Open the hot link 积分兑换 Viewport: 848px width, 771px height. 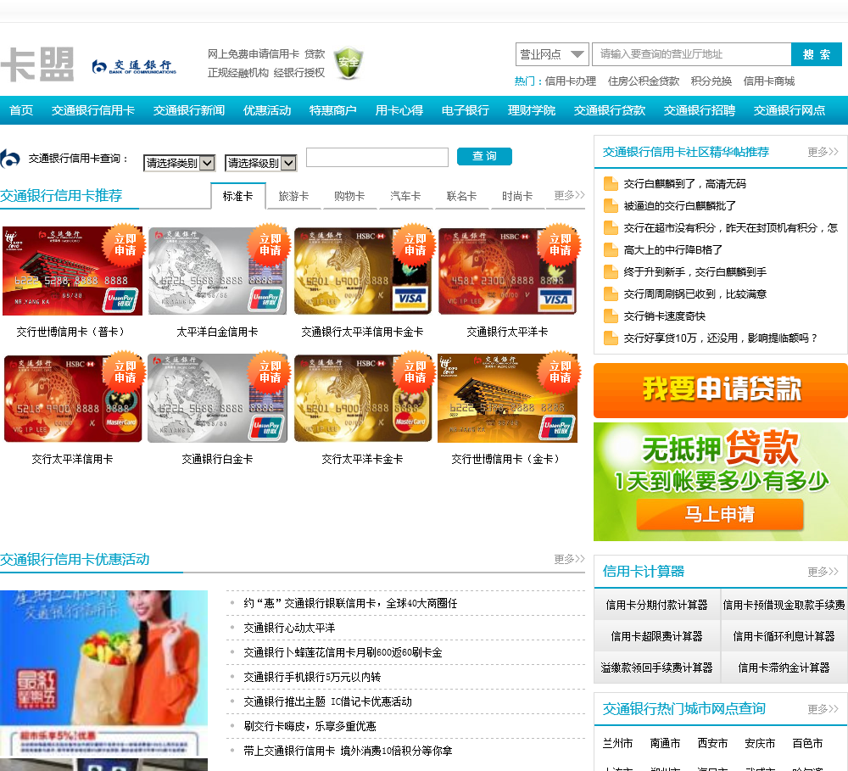(x=711, y=81)
